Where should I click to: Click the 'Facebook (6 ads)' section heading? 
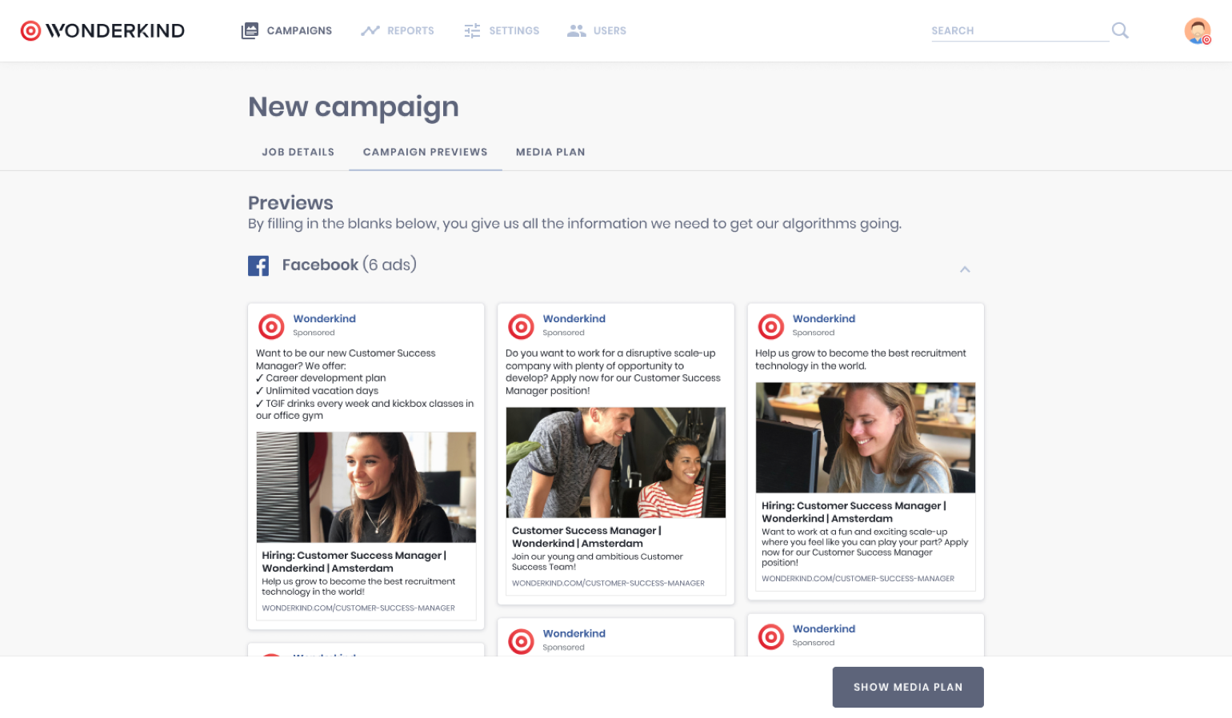coord(349,265)
